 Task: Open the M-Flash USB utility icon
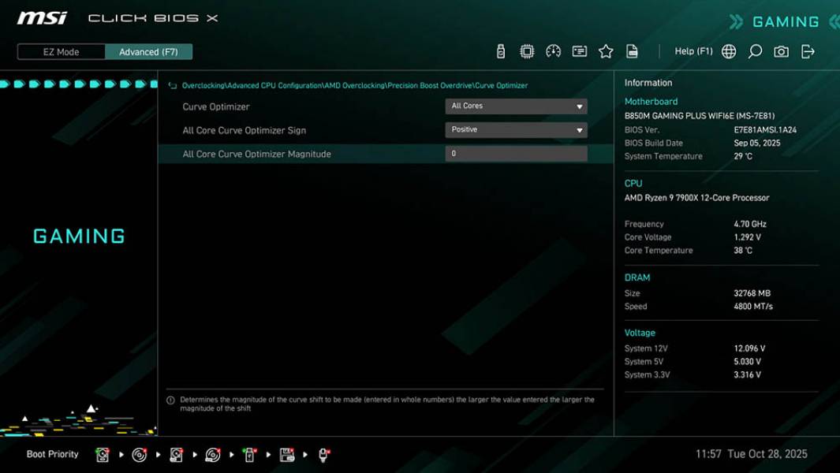click(499, 50)
